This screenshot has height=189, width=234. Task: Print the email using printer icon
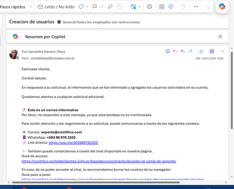pyautogui.click(x=149, y=7)
